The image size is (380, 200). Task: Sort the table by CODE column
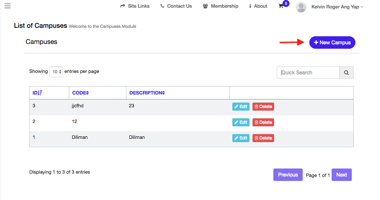coord(81,93)
